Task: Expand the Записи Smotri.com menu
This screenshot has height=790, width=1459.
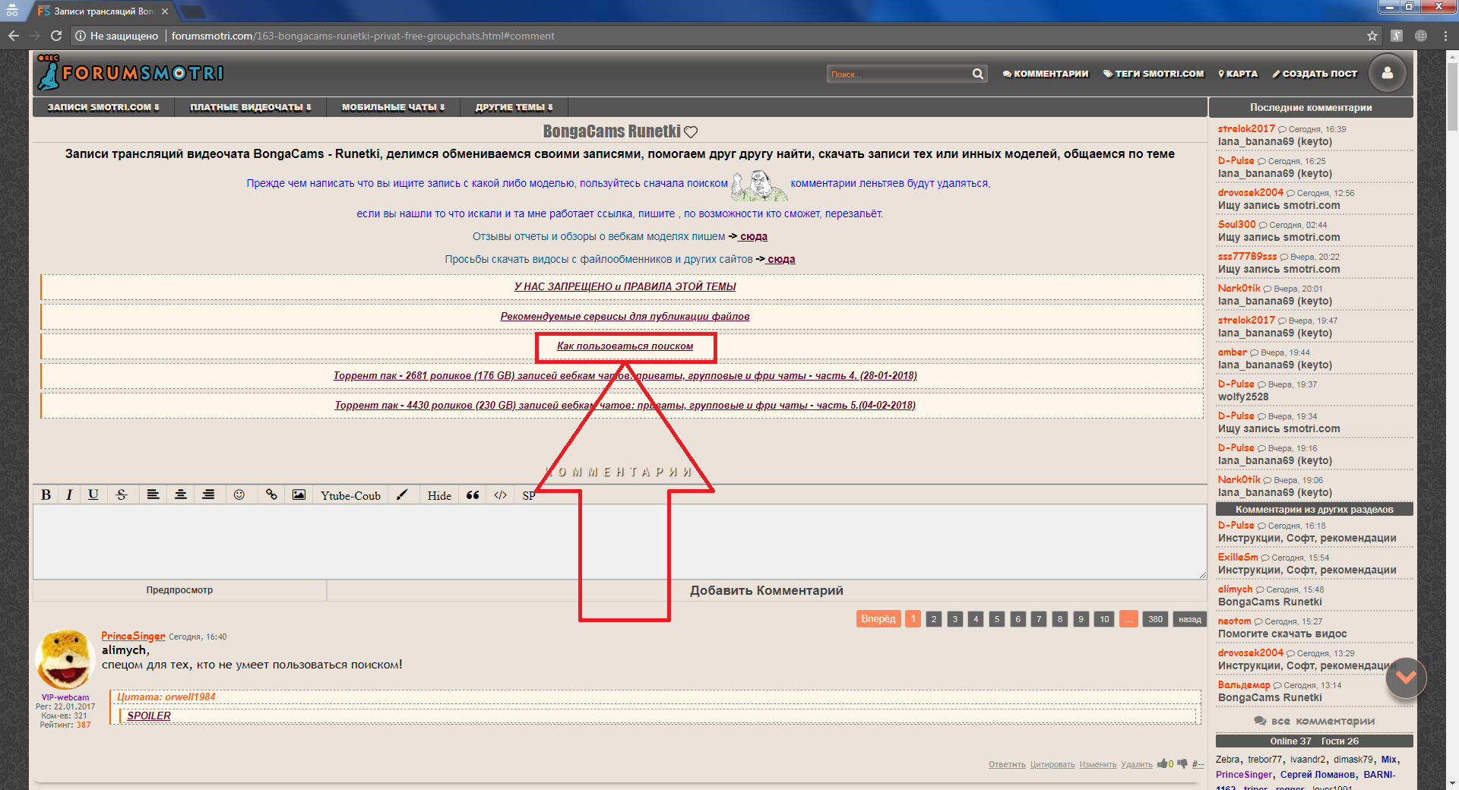Action: [x=103, y=107]
